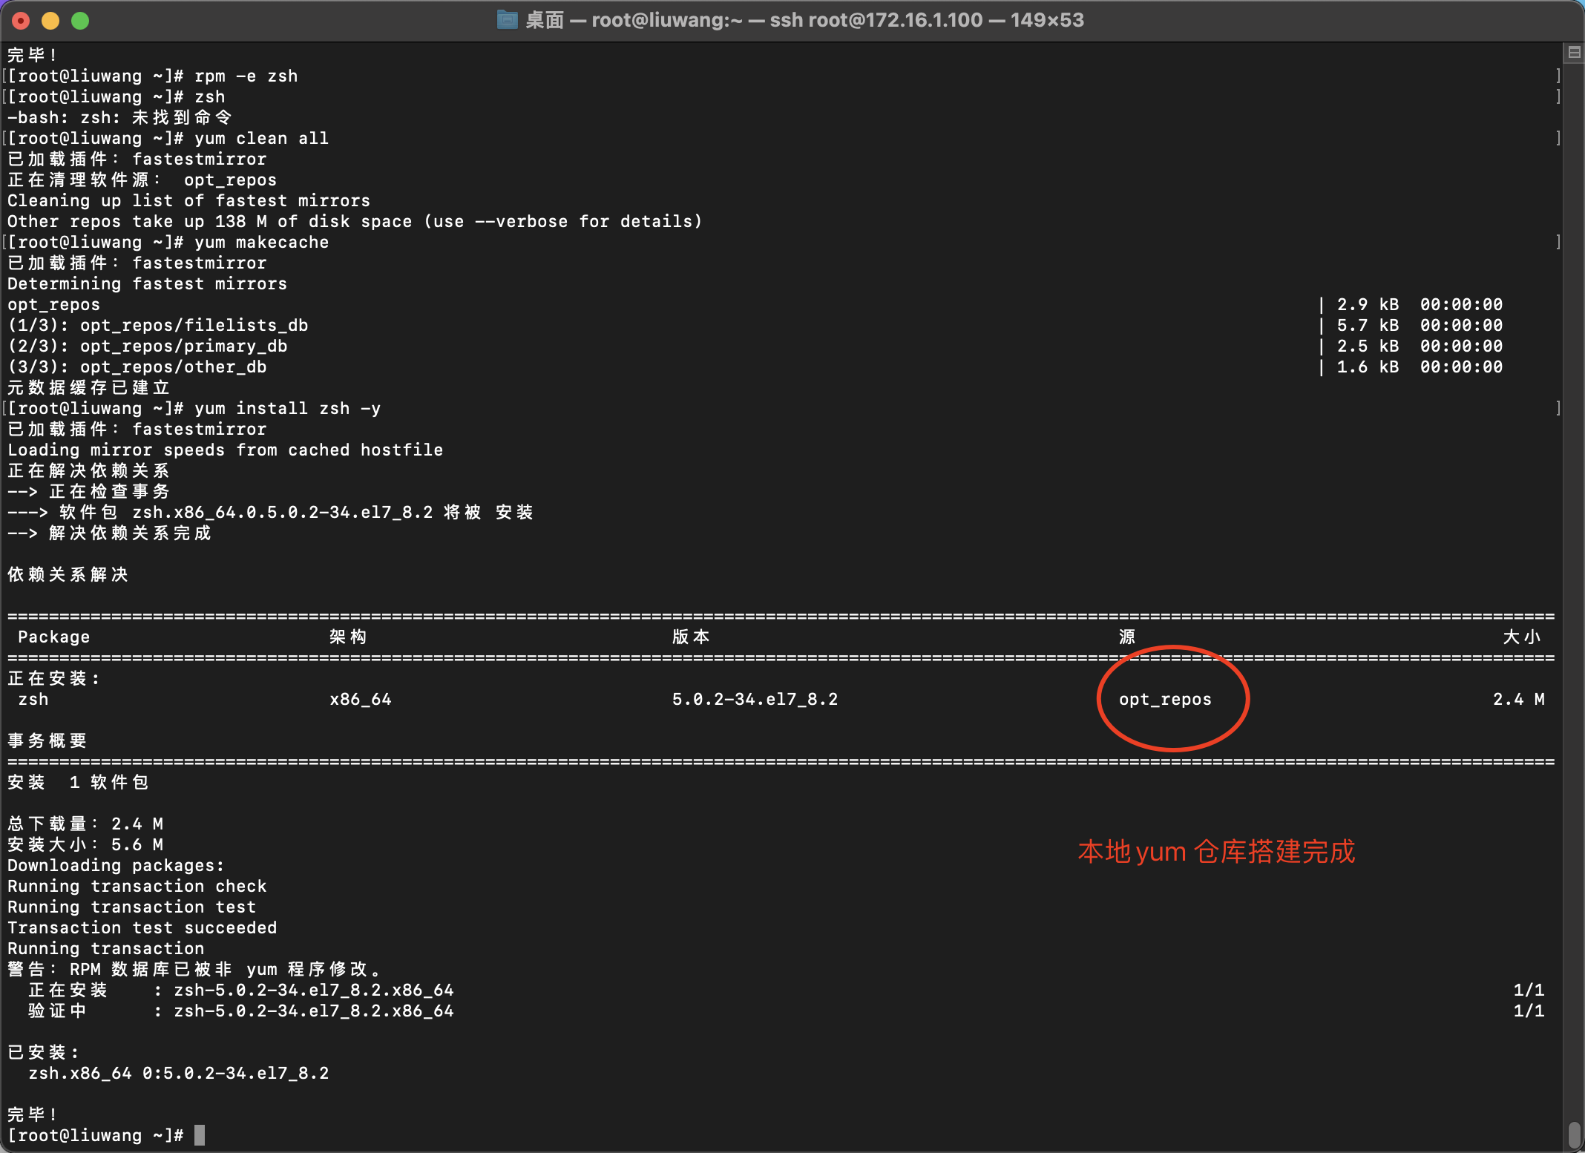Click the 'yum clean all' command line
The height and width of the screenshot is (1153, 1585).
pyautogui.click(x=261, y=139)
